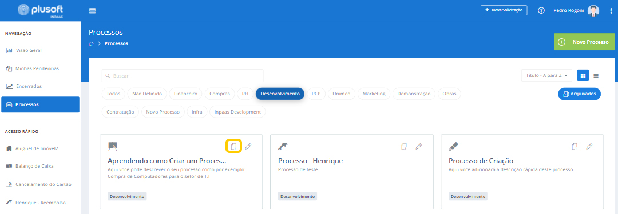Image resolution: width=618 pixels, height=214 pixels.
Task: Filter by the Contratação category
Action: point(120,112)
